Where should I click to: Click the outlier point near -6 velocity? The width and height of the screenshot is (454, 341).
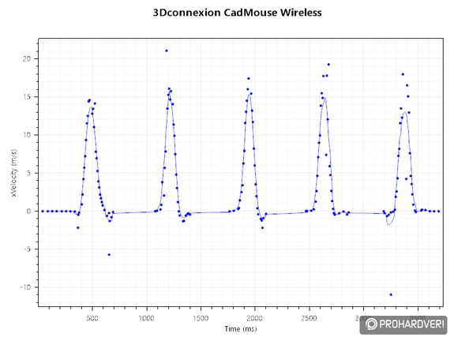click(x=109, y=255)
